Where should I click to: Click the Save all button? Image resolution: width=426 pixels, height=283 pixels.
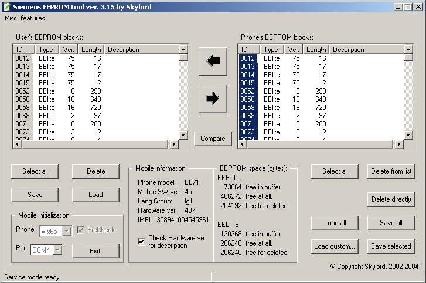[x=391, y=223]
